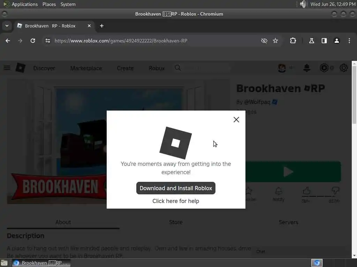Open Roblox notifications bell
Viewport: 357px width, 267px height.
pos(307,68)
